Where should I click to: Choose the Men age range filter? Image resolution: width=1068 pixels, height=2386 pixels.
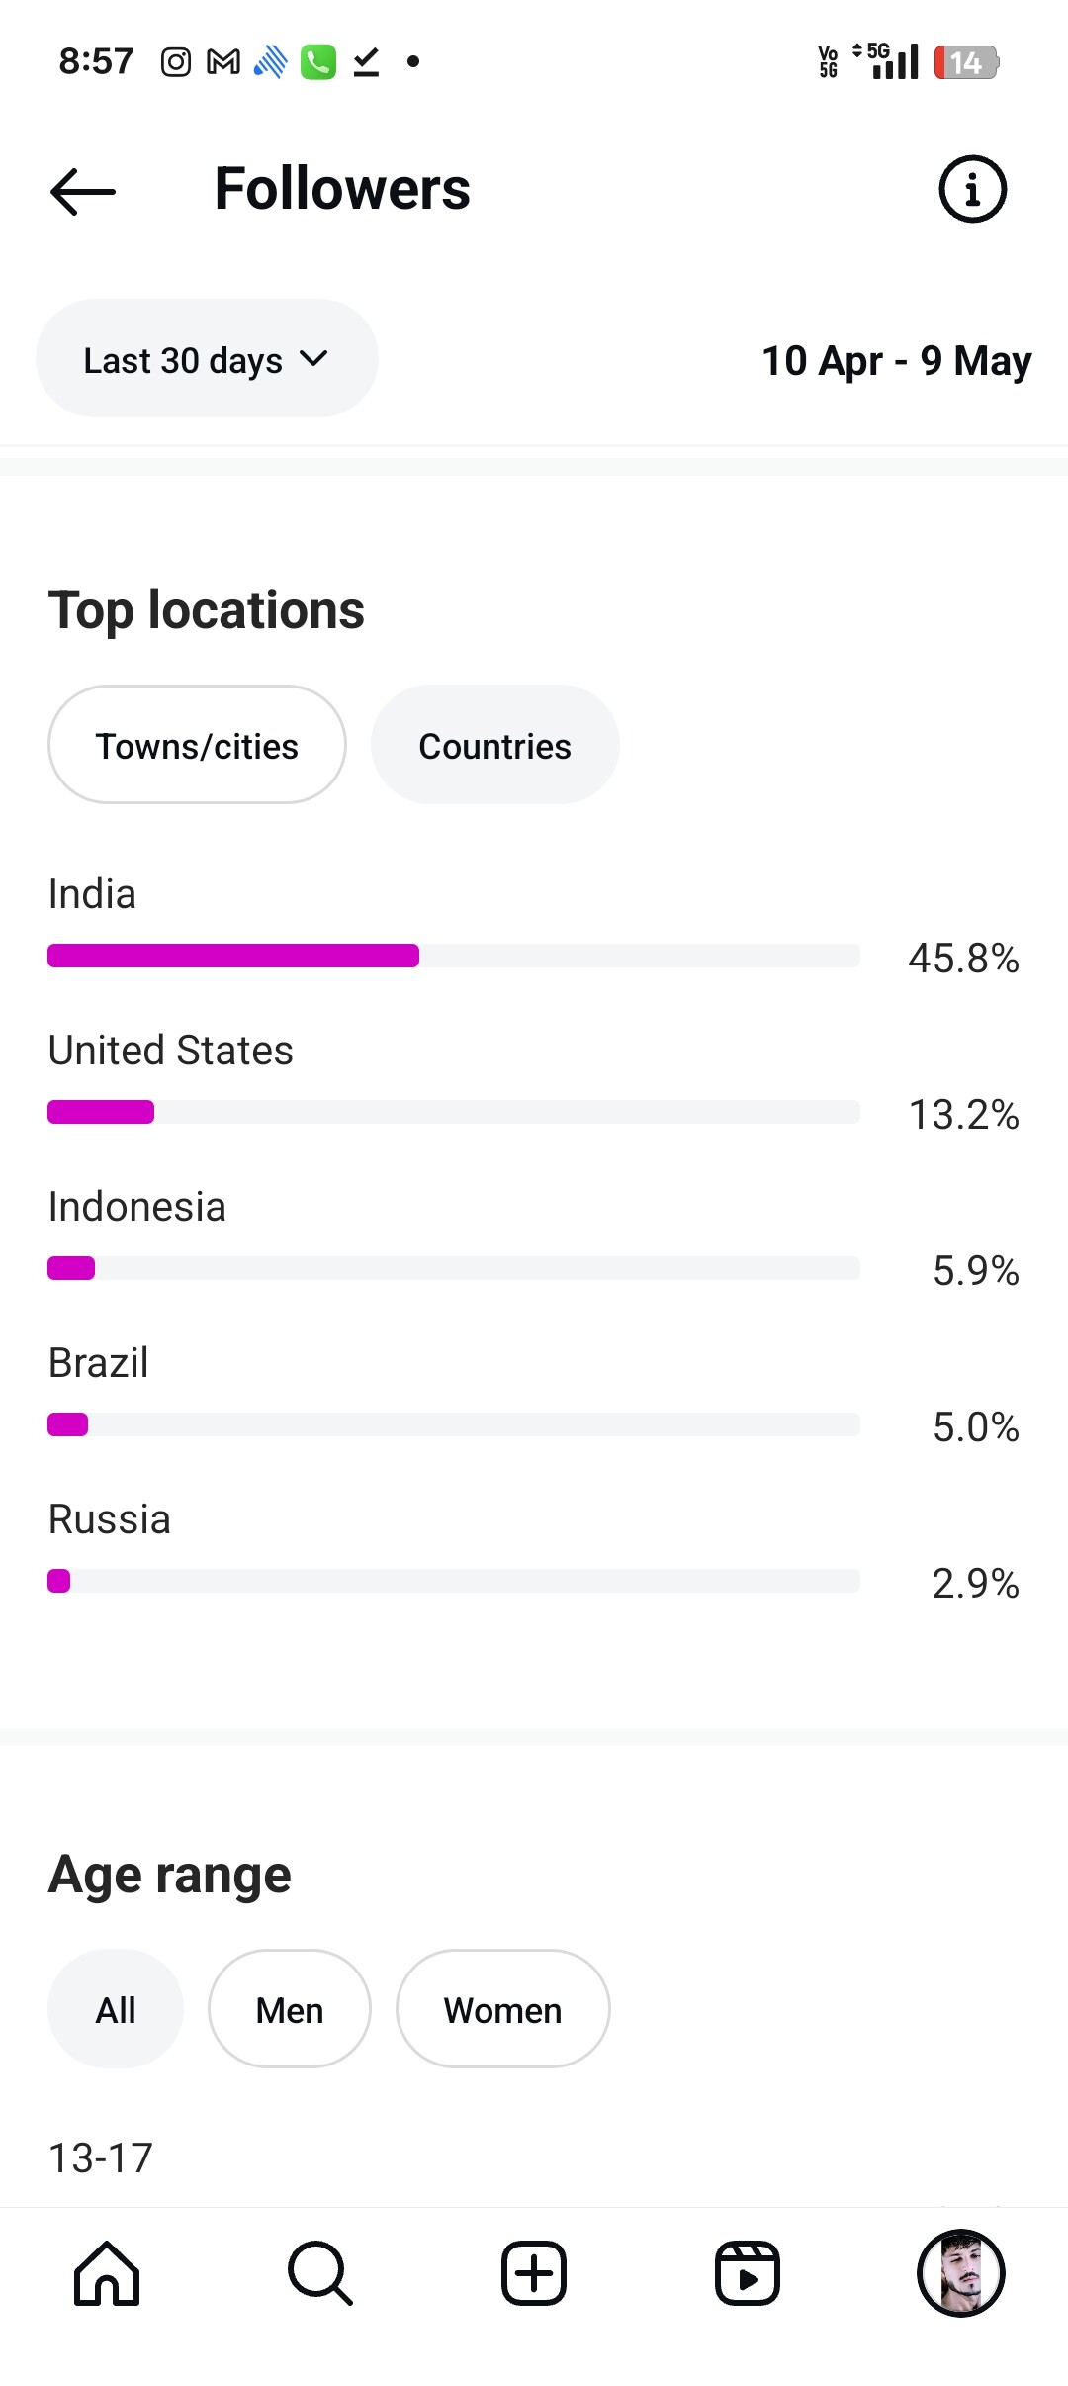point(290,2009)
